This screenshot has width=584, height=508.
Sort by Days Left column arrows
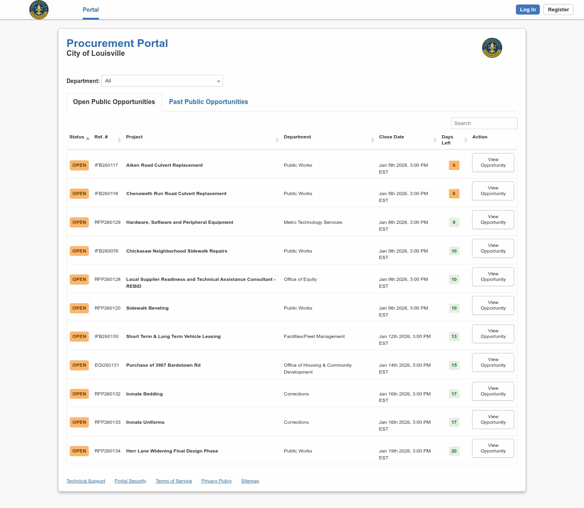pos(466,140)
